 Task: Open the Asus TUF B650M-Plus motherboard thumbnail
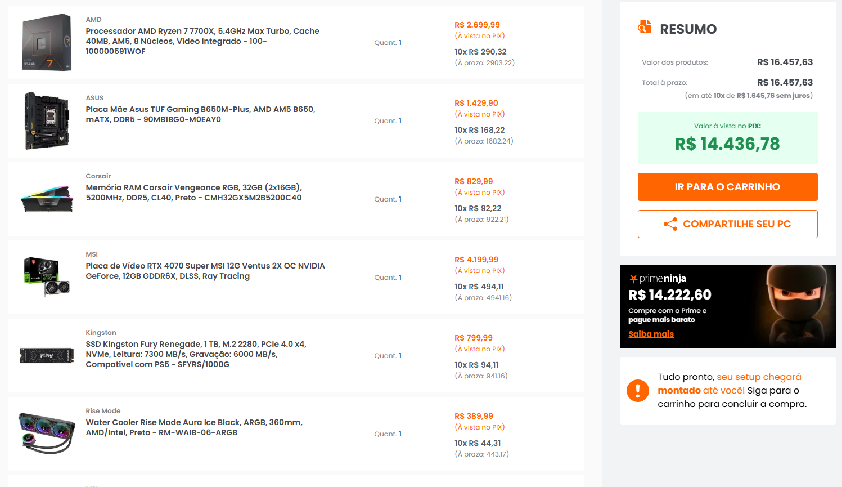pyautogui.click(x=47, y=120)
